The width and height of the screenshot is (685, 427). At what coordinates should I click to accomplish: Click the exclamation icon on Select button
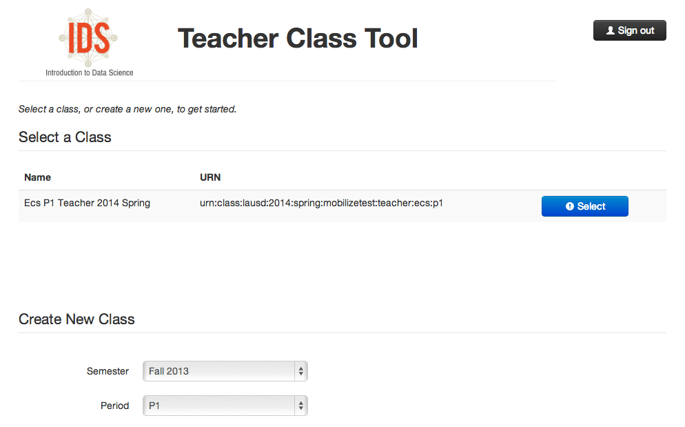click(570, 206)
